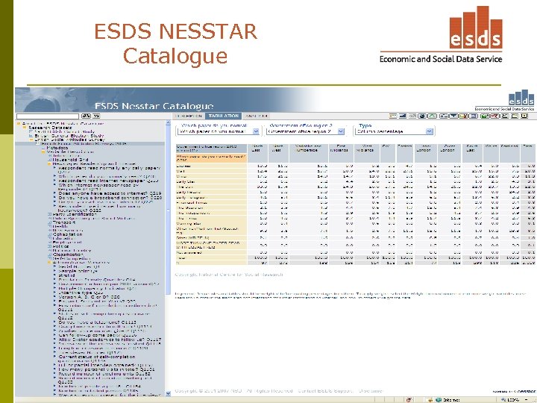
Task: Select 'Version A, B, C or D?' variable
Action: 89,297
